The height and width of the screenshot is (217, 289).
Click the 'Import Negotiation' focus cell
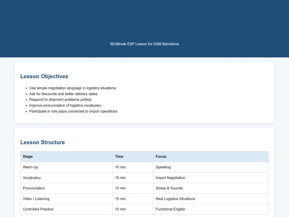[211, 178]
